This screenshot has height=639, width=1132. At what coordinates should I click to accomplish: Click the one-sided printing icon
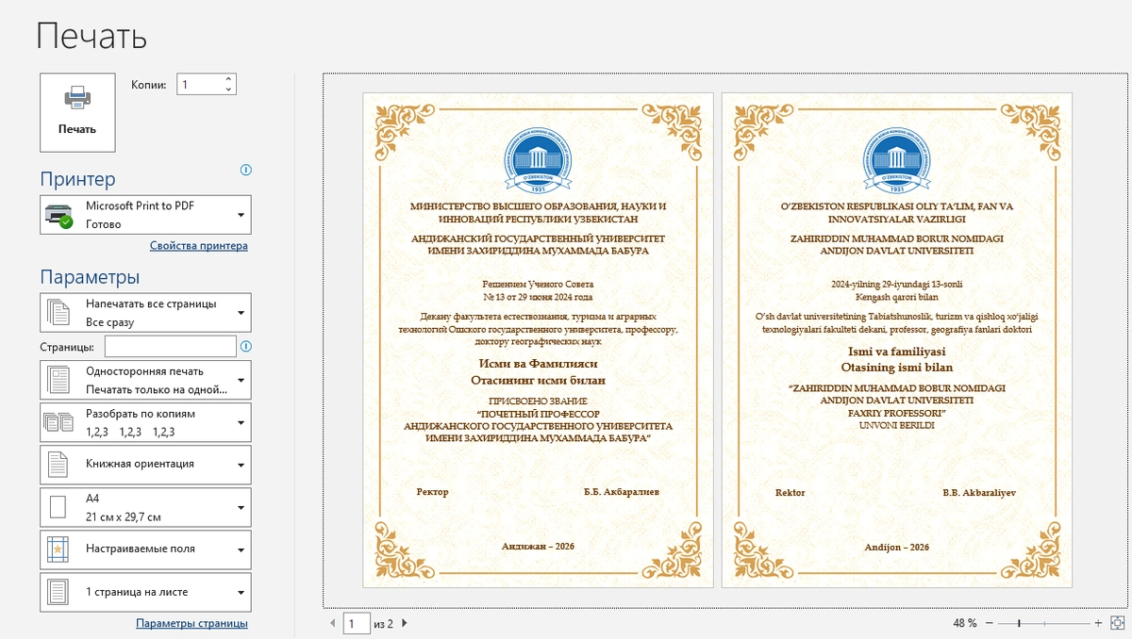click(x=58, y=380)
